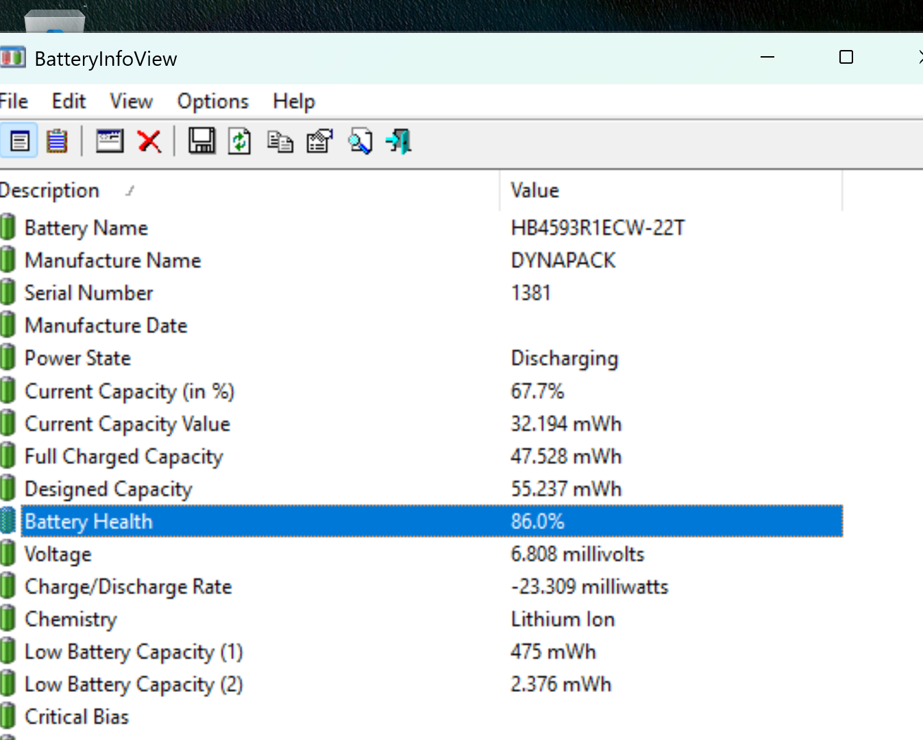Open the Help menu
This screenshot has width=923, height=740.
coord(294,101)
